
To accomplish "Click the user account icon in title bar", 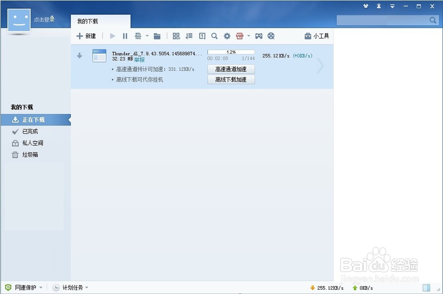I will [379, 6].
